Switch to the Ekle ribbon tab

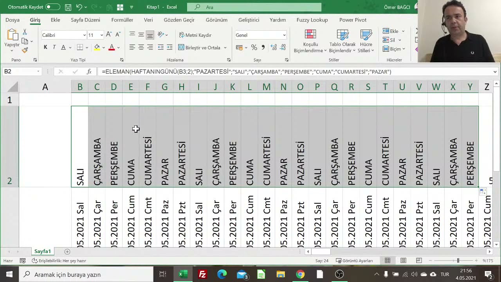(x=55, y=20)
